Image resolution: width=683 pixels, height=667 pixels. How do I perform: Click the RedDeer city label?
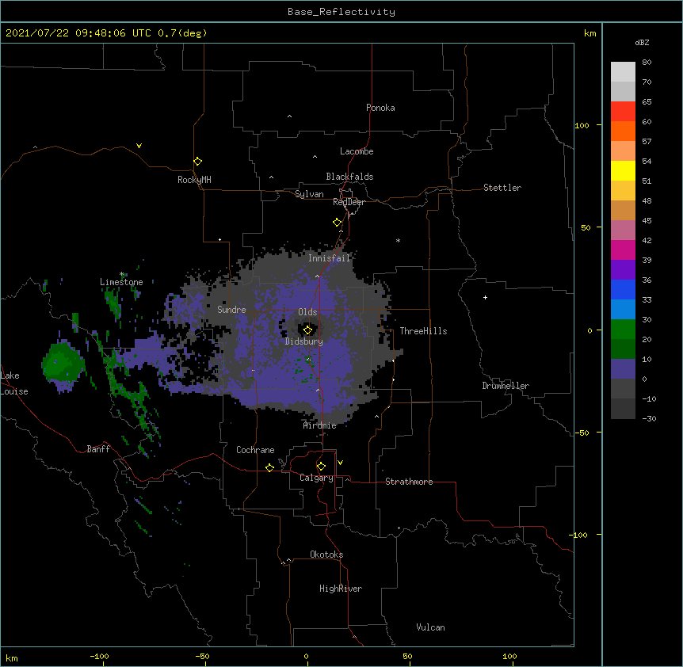(x=349, y=202)
